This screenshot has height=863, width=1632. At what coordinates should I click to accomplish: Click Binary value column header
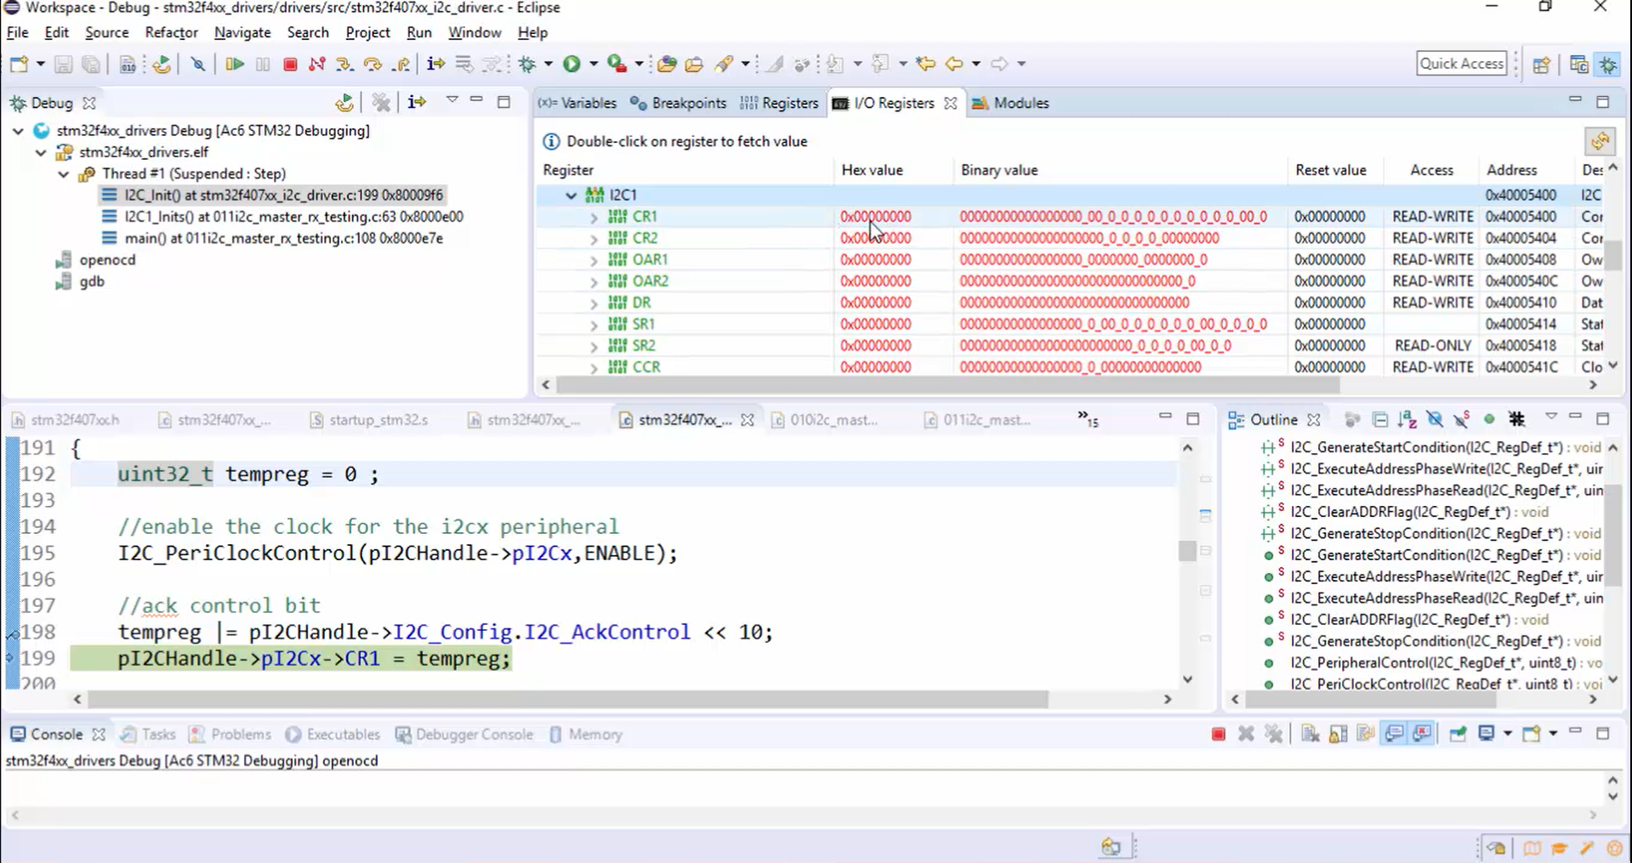(999, 170)
